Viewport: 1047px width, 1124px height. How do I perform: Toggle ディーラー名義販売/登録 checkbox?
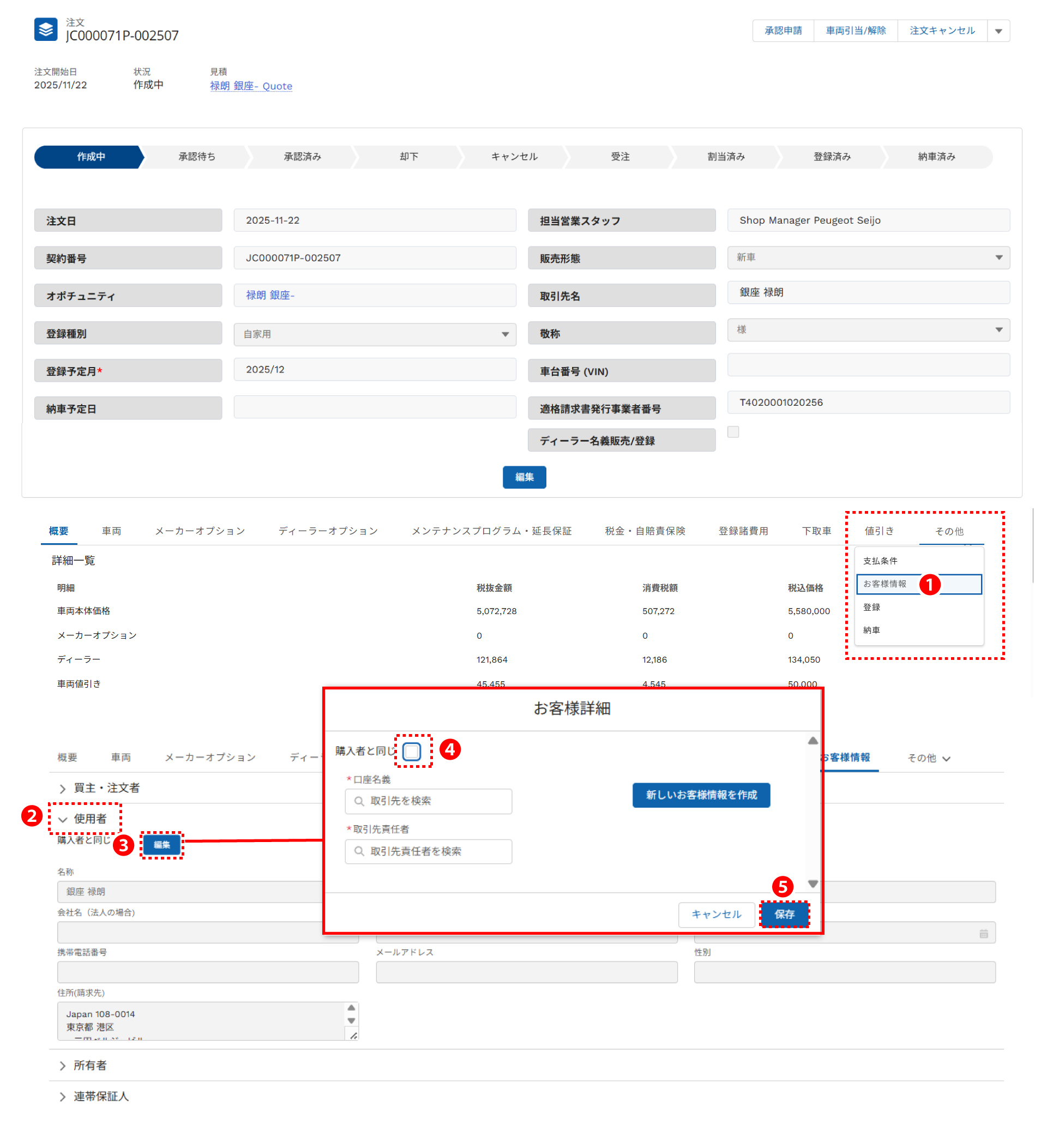click(733, 432)
